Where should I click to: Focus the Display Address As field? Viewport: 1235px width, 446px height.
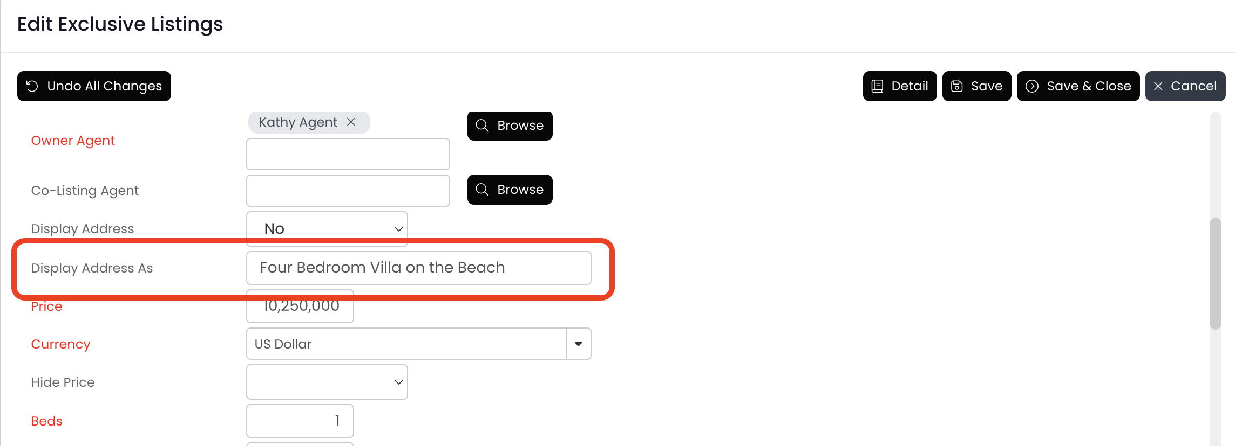point(418,268)
